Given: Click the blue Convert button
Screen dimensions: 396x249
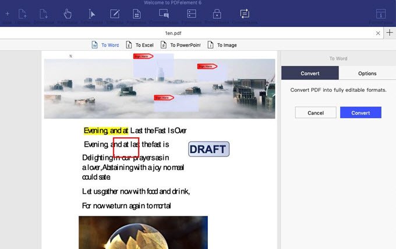Looking at the screenshot, I should tap(360, 112).
